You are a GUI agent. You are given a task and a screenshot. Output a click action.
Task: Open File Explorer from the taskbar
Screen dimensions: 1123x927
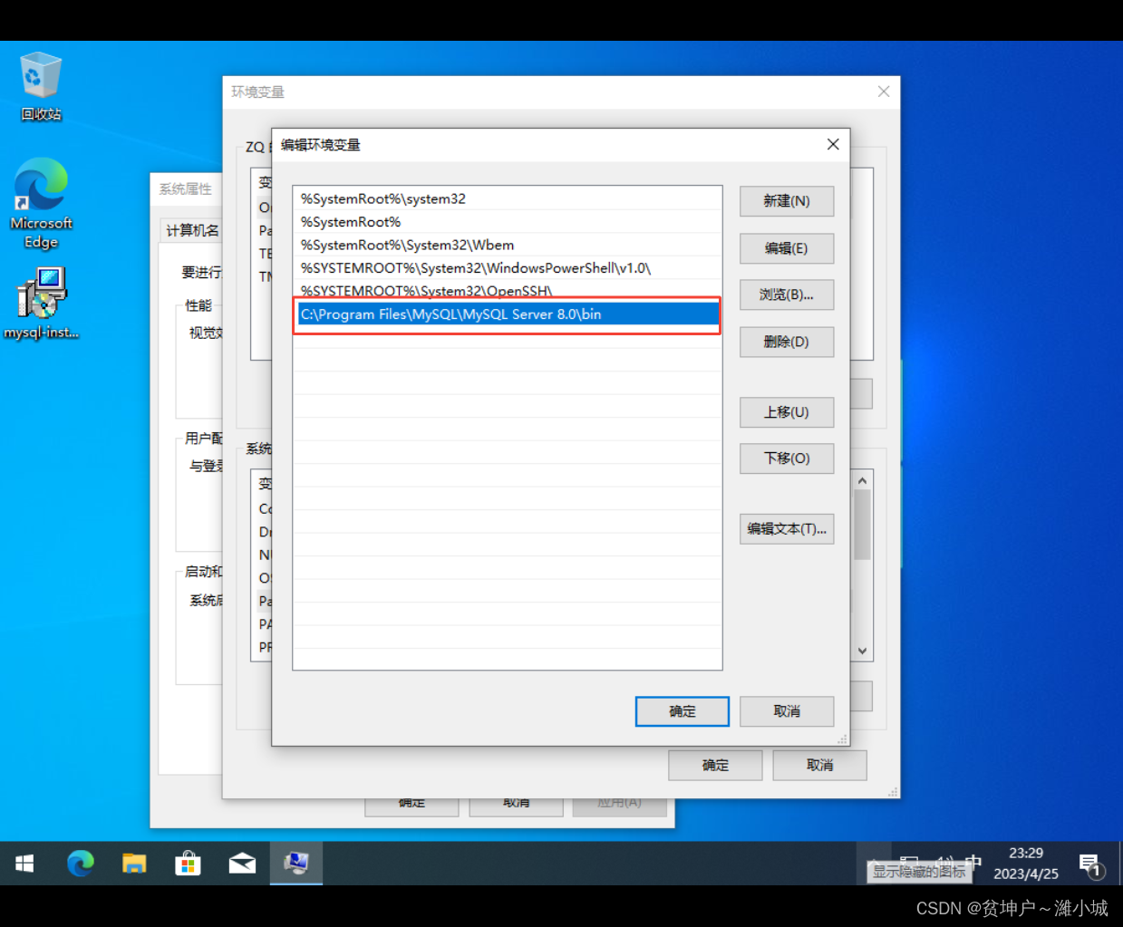click(134, 864)
